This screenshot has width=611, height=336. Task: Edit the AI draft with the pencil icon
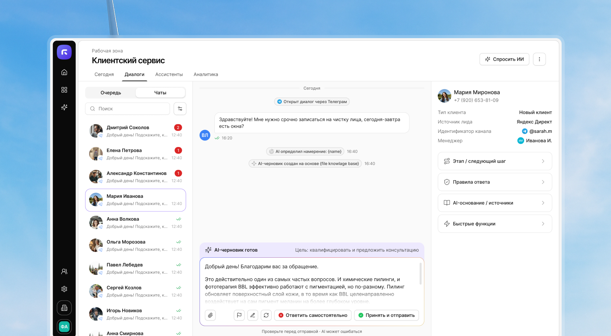click(252, 315)
